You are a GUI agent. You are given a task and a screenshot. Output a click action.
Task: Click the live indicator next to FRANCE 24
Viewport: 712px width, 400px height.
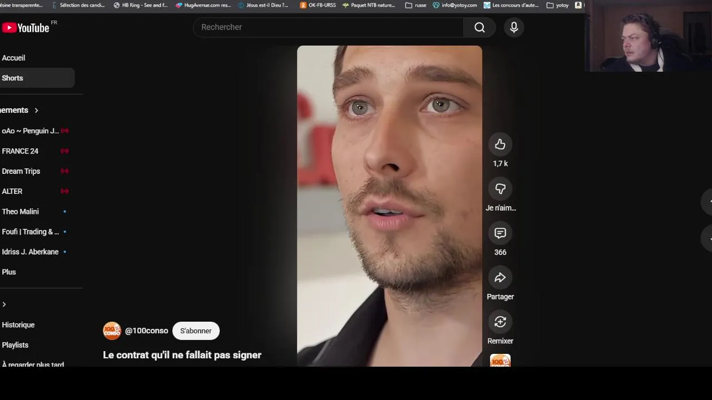65,151
